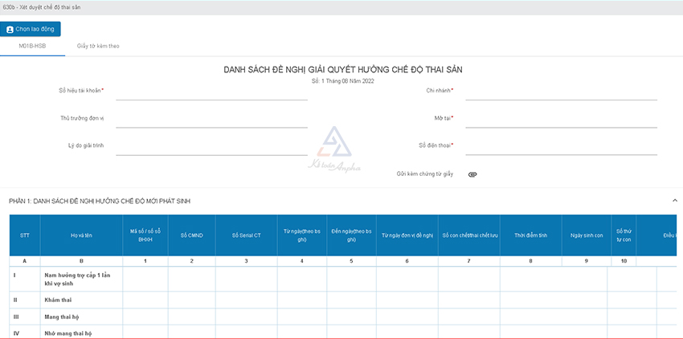Focus the Mở tại input field
This screenshot has width=683, height=339.
pyautogui.click(x=561, y=119)
